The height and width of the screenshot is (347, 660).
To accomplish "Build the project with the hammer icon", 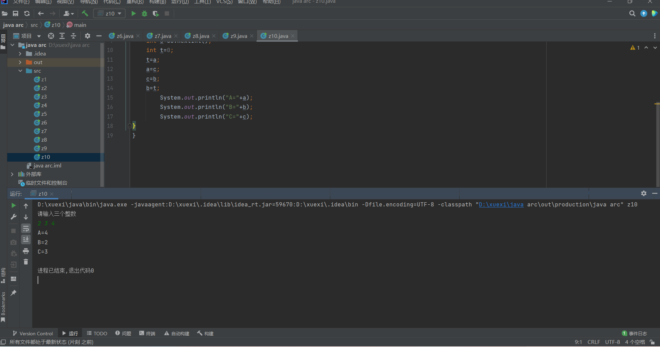I will 85,13.
